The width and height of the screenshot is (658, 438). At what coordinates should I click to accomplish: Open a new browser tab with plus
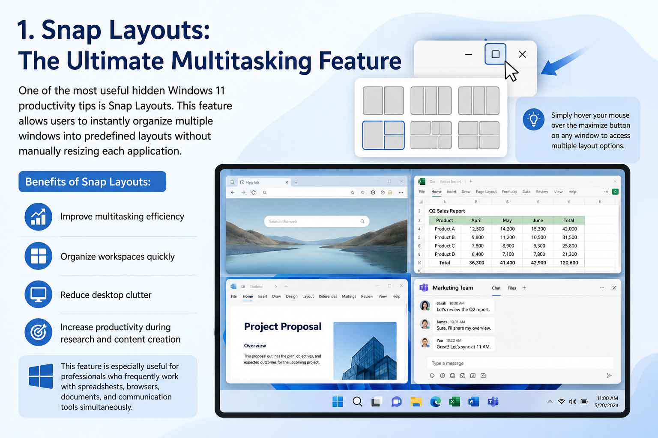pyautogui.click(x=296, y=182)
